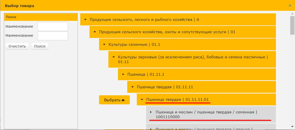Collapse Культуры сезонные arrow

pos(104,45)
